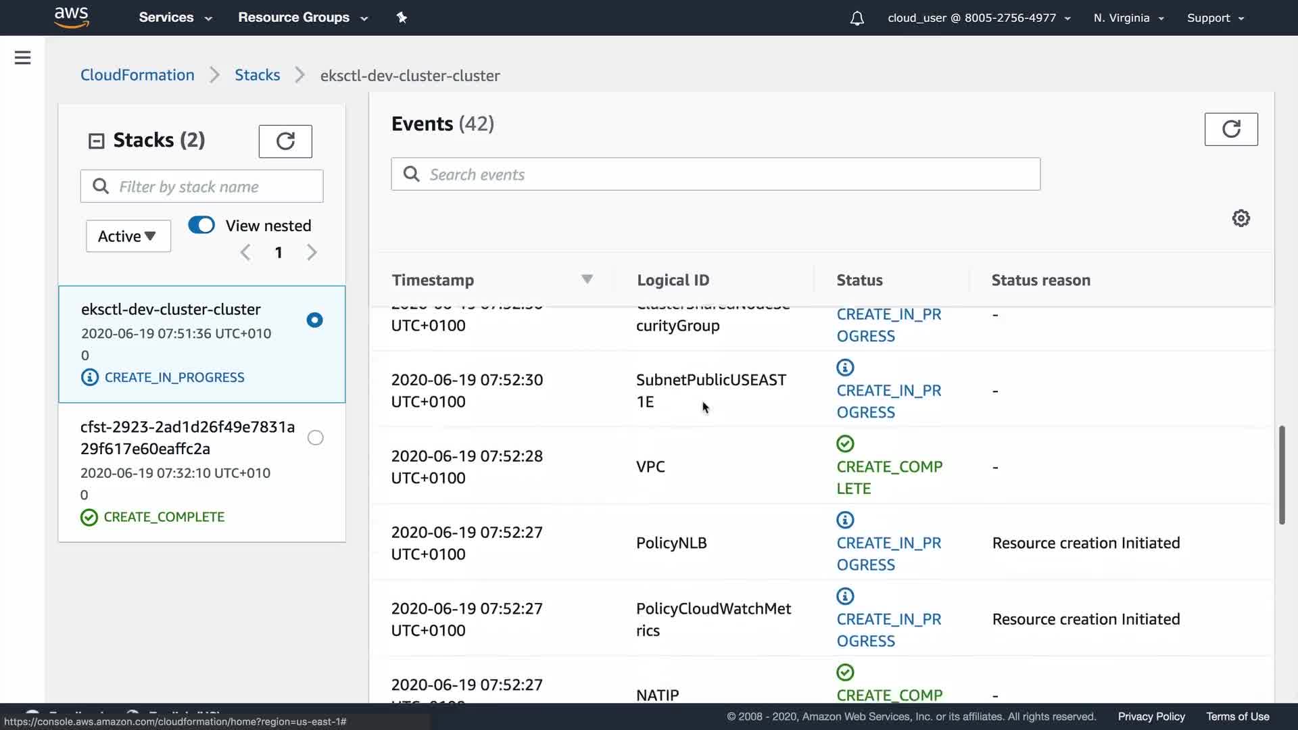Screen dimensions: 1298x730
Task: Refresh the Stacks list
Action: point(285,141)
